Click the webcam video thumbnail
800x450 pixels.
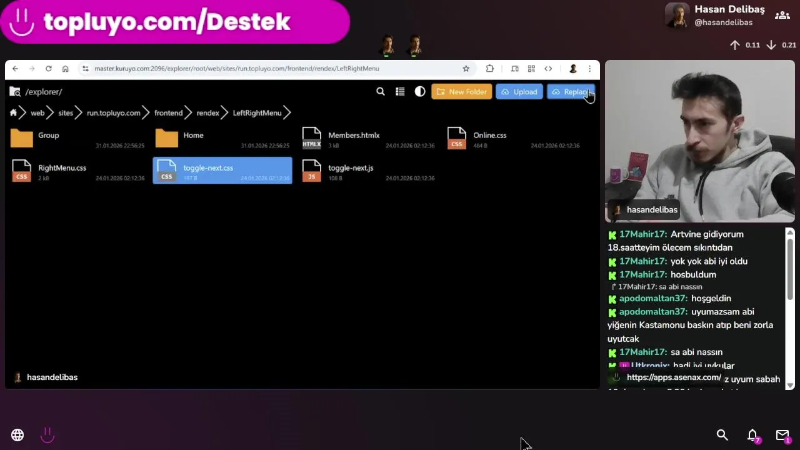(700, 141)
